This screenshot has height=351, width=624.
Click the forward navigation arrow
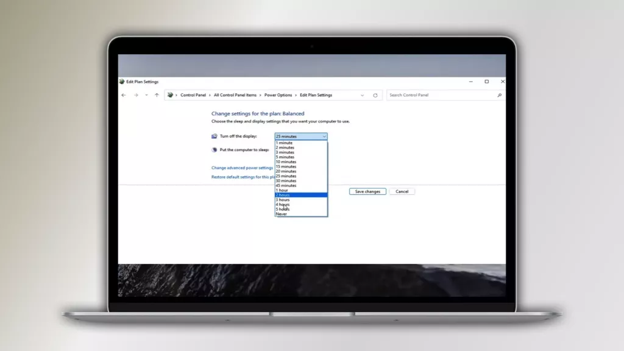coord(136,95)
